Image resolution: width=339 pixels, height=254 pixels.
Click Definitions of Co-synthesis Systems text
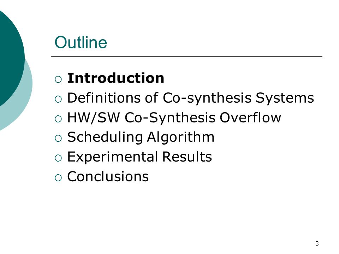[190, 98]
